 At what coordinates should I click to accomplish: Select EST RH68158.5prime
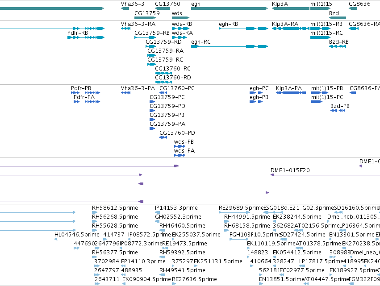click(247, 226)
